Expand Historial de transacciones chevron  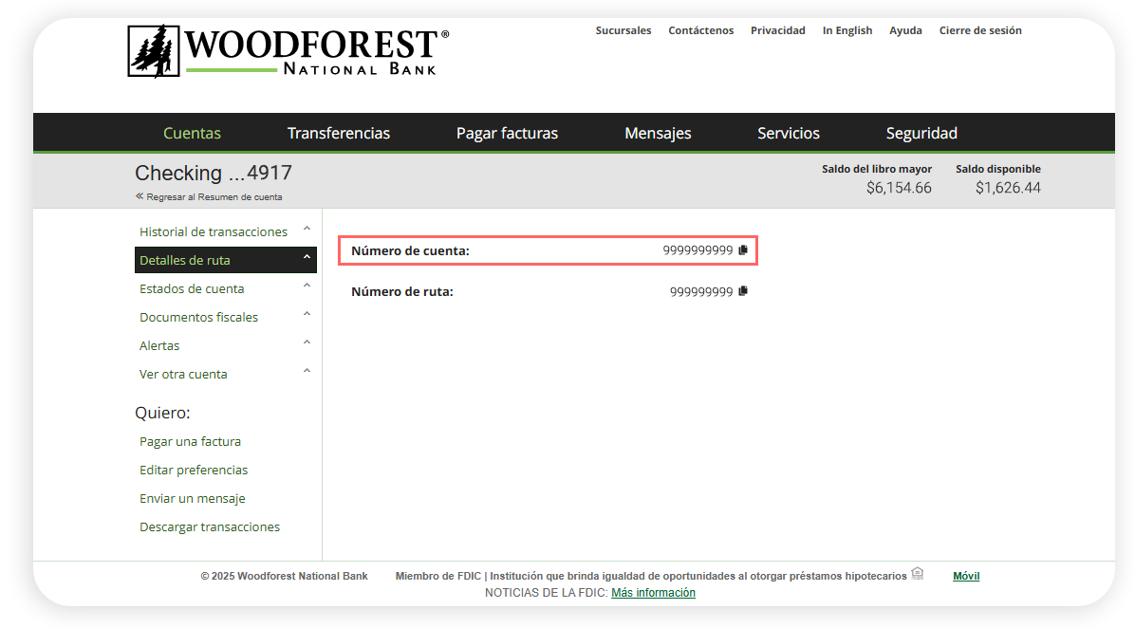(x=307, y=230)
